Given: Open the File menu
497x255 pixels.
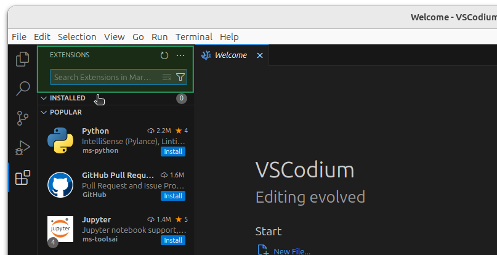Looking at the screenshot, I should (x=19, y=37).
